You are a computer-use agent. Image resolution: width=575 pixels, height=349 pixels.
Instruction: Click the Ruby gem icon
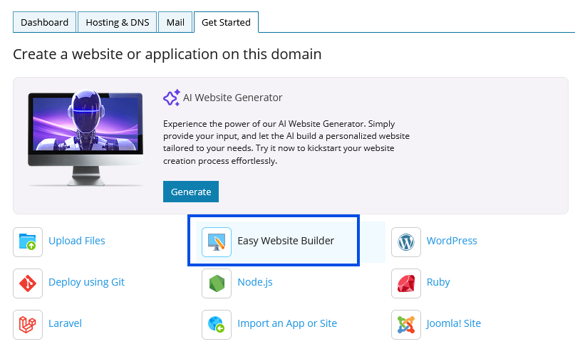[406, 283]
